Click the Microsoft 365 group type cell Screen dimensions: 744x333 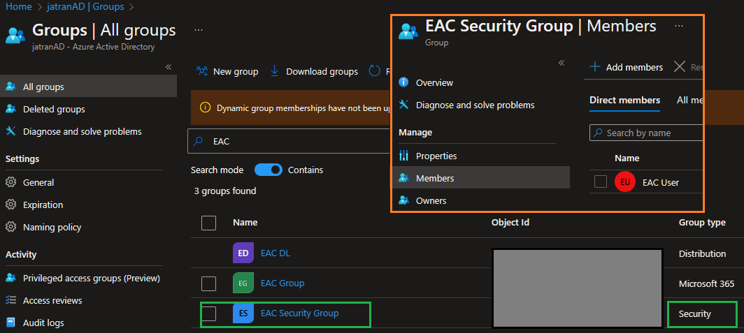tap(706, 283)
